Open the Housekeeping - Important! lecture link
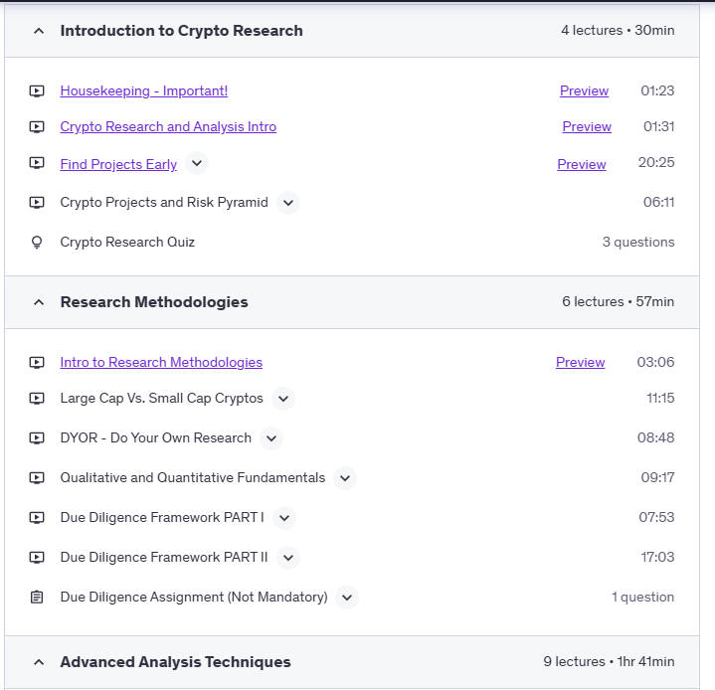This screenshot has width=715, height=690. [x=143, y=91]
